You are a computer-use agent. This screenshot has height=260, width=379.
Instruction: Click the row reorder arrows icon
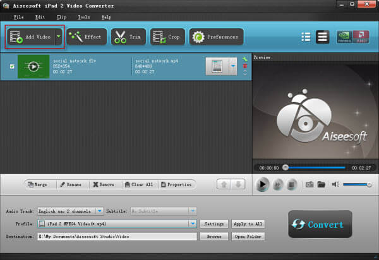[x=245, y=73]
